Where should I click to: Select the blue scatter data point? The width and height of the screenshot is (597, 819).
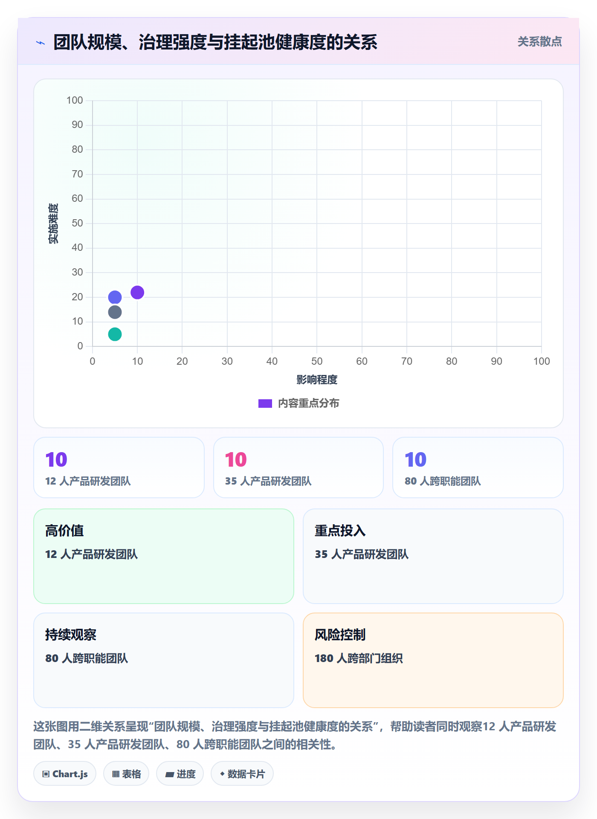[115, 297]
